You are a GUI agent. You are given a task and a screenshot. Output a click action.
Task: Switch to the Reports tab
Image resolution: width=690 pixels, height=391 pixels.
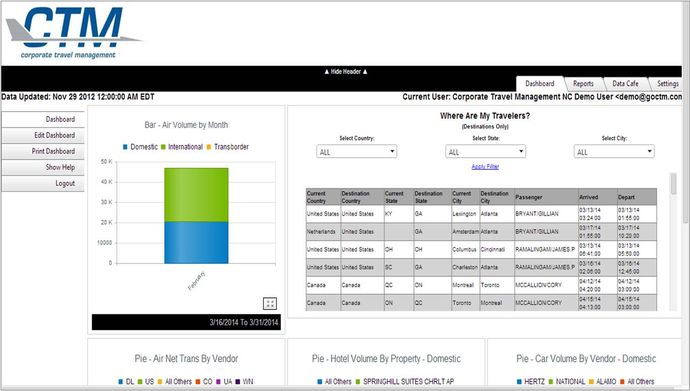coord(583,84)
